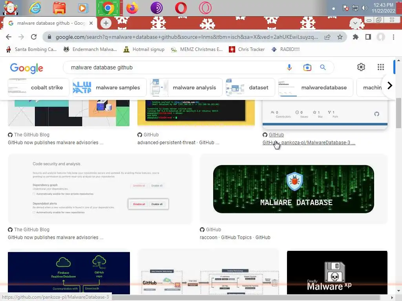
Task: Click the volume speaker tray icon
Action: point(364,8)
